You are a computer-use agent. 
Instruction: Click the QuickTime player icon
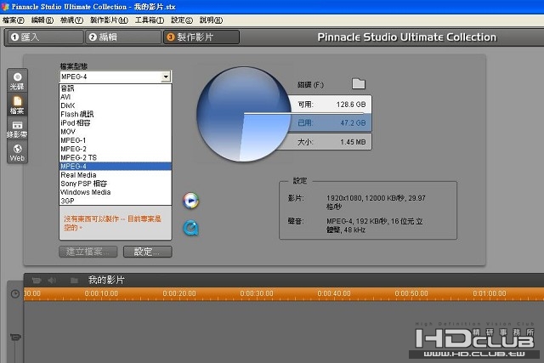click(x=190, y=228)
